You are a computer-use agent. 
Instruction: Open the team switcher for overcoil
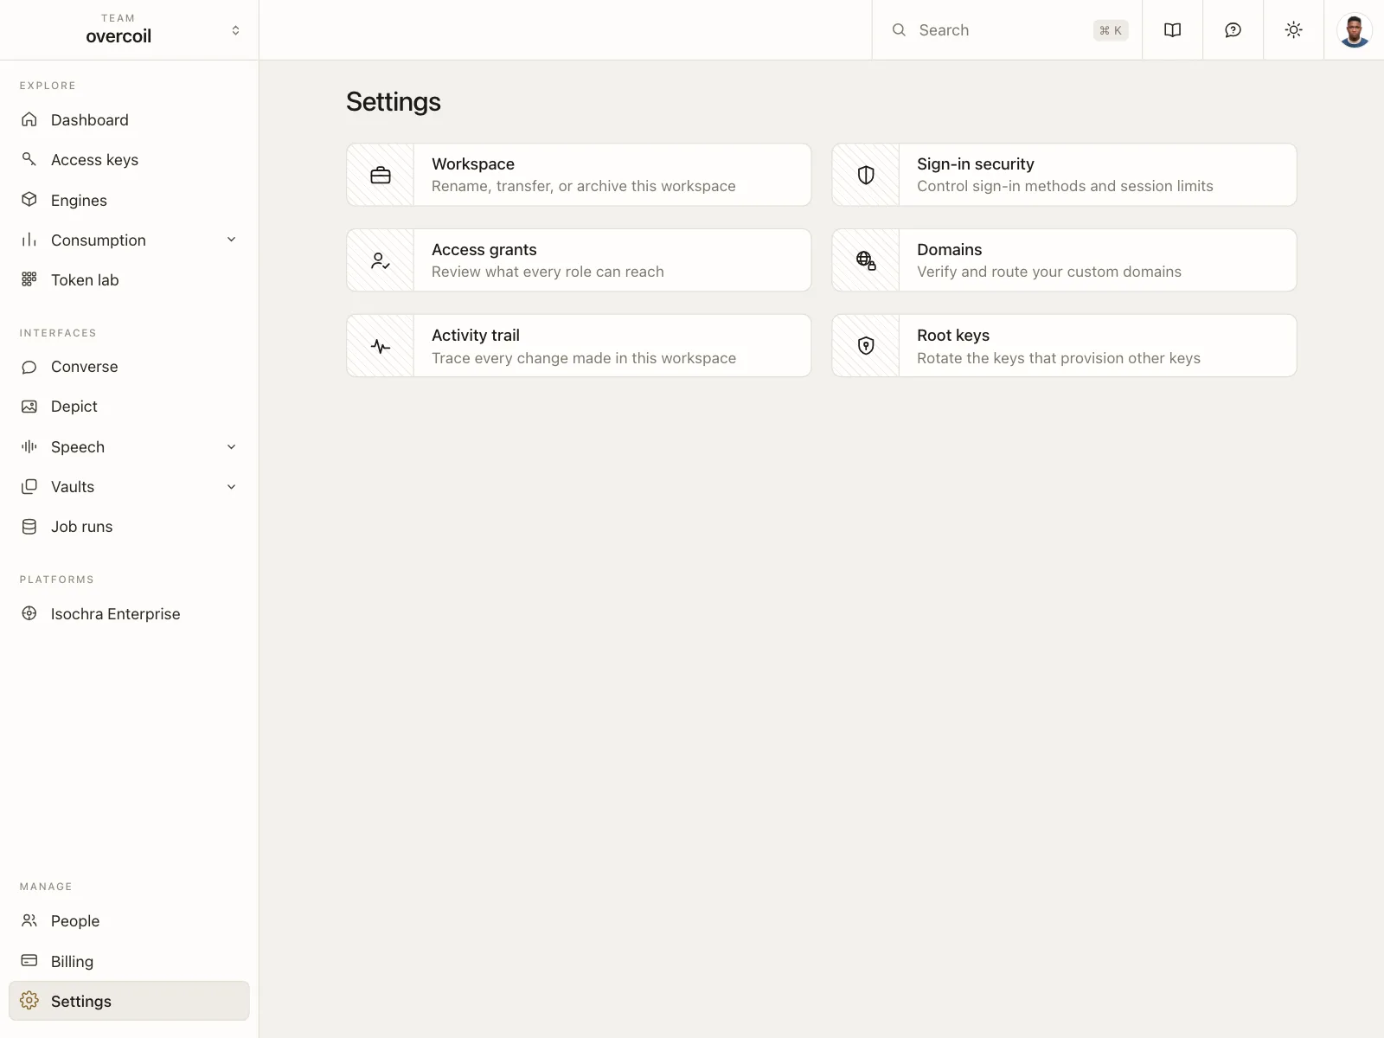coord(129,30)
